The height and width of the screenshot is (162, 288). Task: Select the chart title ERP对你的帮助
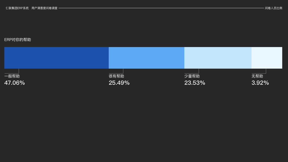point(18,40)
